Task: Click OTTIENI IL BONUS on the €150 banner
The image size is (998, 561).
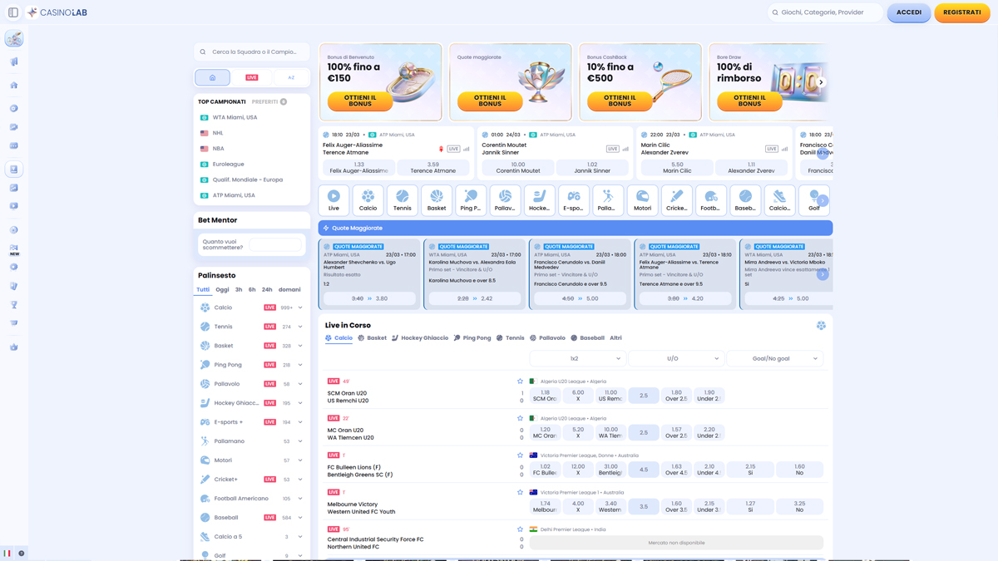Action: [x=359, y=101]
